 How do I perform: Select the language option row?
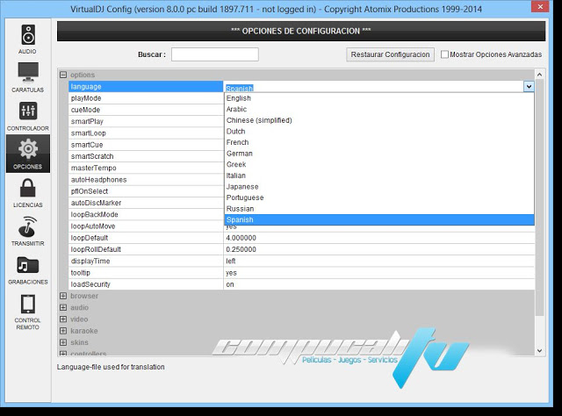146,86
